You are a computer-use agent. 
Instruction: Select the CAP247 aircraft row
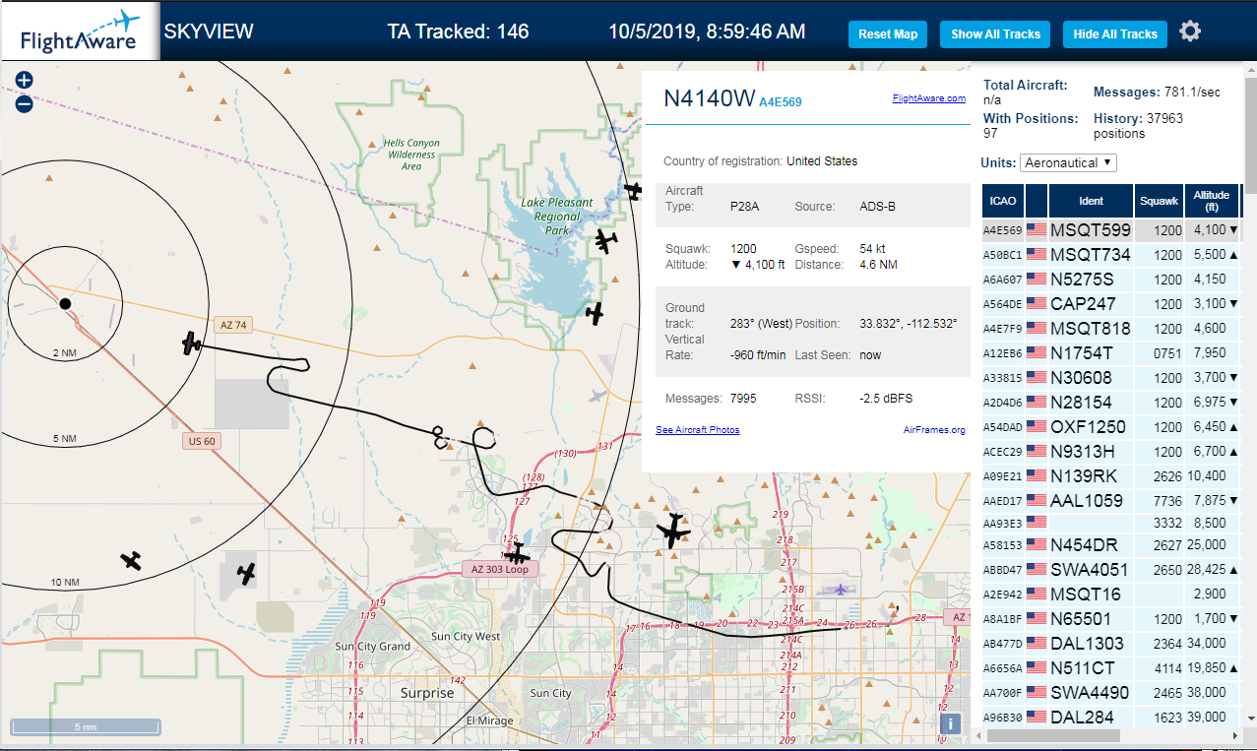tap(1111, 304)
